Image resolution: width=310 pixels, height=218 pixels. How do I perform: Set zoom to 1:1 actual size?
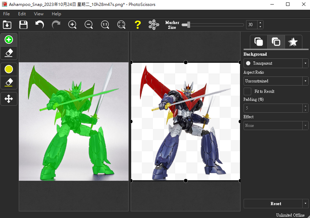pyautogui.click(x=105, y=25)
